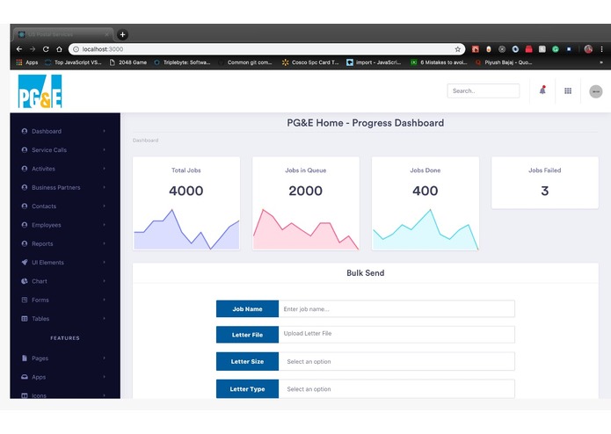Expand the Dashboard menu chevron

pos(105,131)
